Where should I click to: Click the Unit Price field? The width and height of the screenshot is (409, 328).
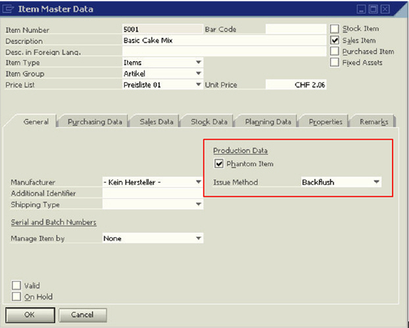(296, 85)
